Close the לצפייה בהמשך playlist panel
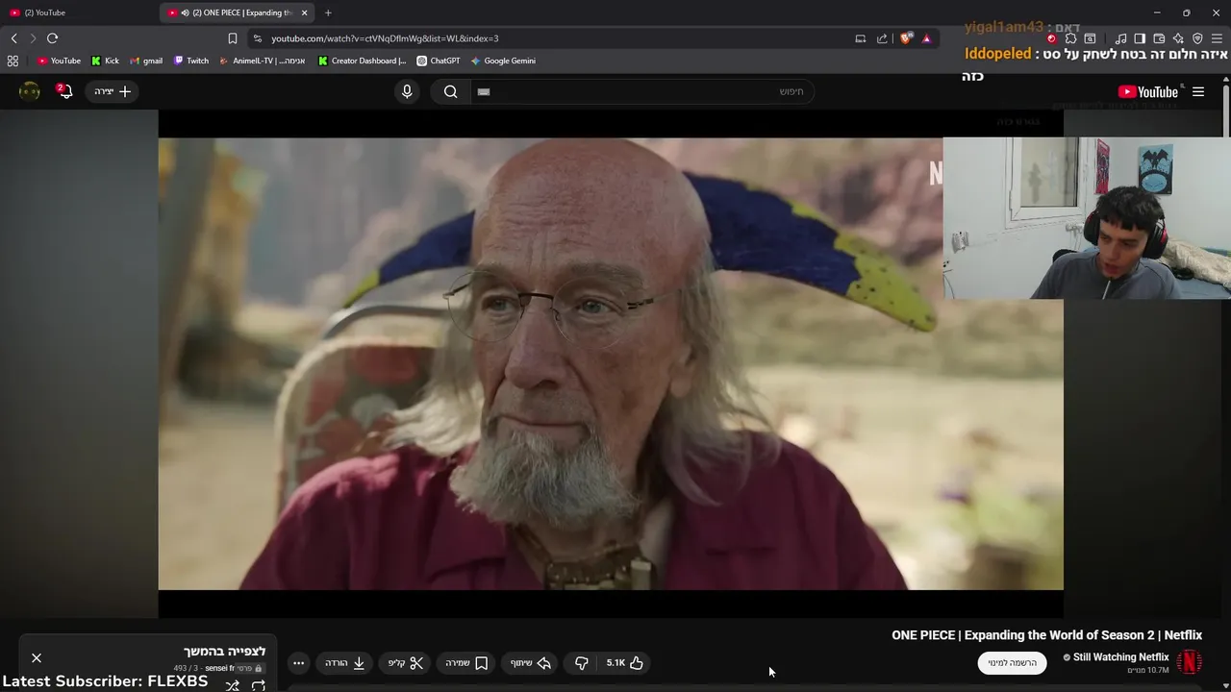The width and height of the screenshot is (1231, 692). (x=37, y=657)
